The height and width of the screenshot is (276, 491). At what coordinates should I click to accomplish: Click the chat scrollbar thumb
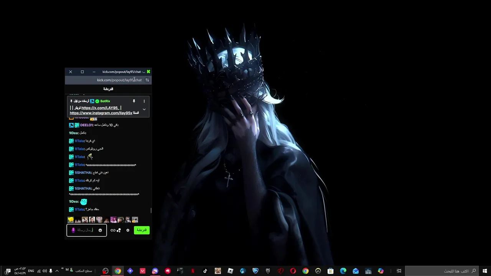(151, 210)
